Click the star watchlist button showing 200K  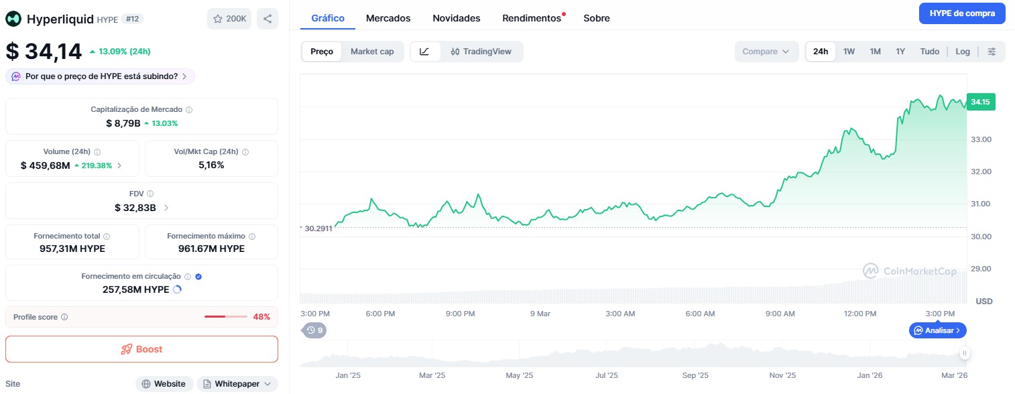click(229, 19)
